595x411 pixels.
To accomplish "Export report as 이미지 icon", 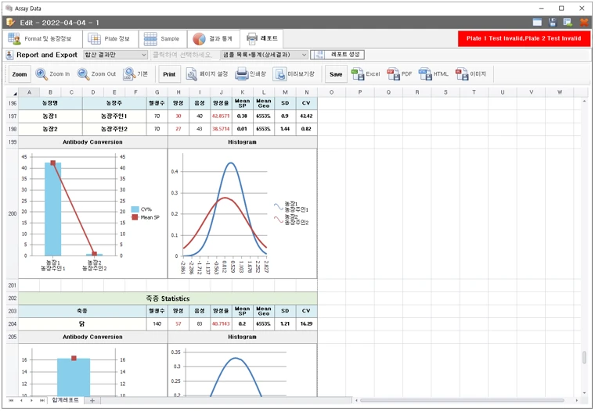I will tap(462, 74).
